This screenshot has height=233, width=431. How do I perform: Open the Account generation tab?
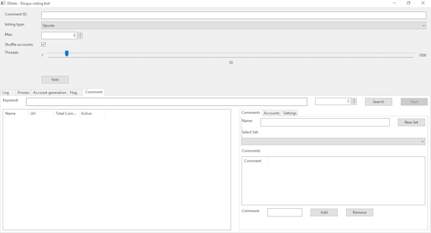click(x=49, y=93)
